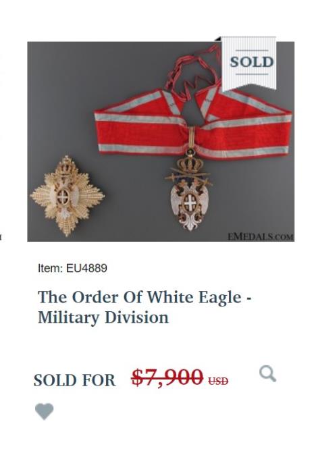Screen dimensions: 316x449
Task: Click the cross shield at the star's center
Action: tap(63, 197)
